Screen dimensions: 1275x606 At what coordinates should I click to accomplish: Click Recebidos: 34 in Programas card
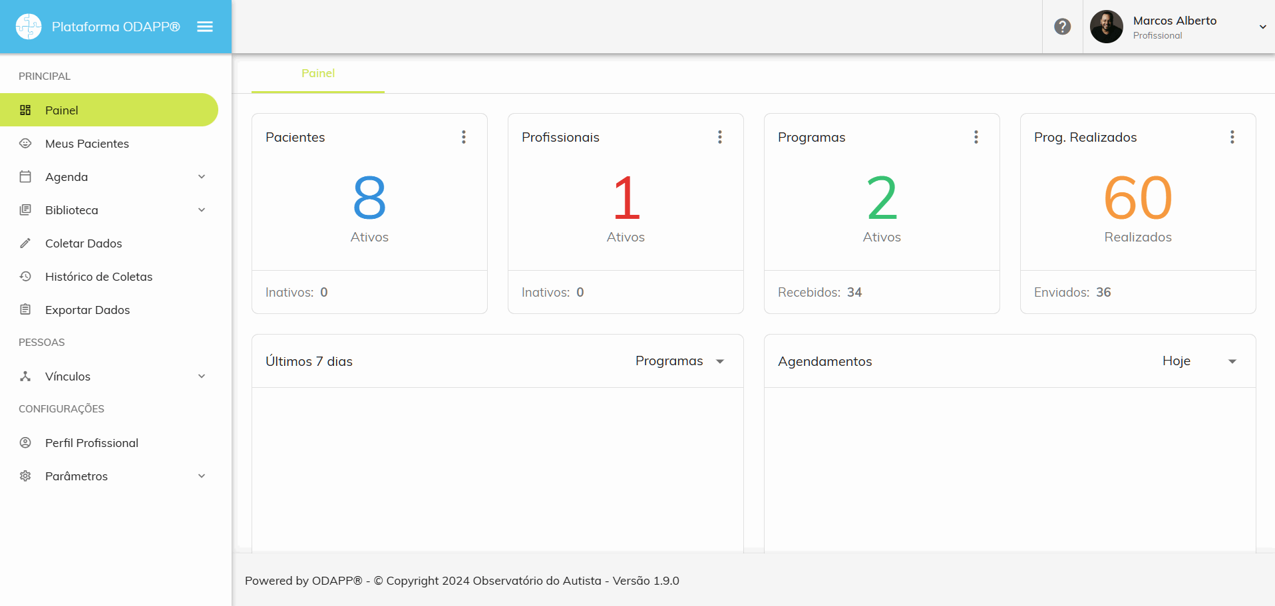point(820,292)
